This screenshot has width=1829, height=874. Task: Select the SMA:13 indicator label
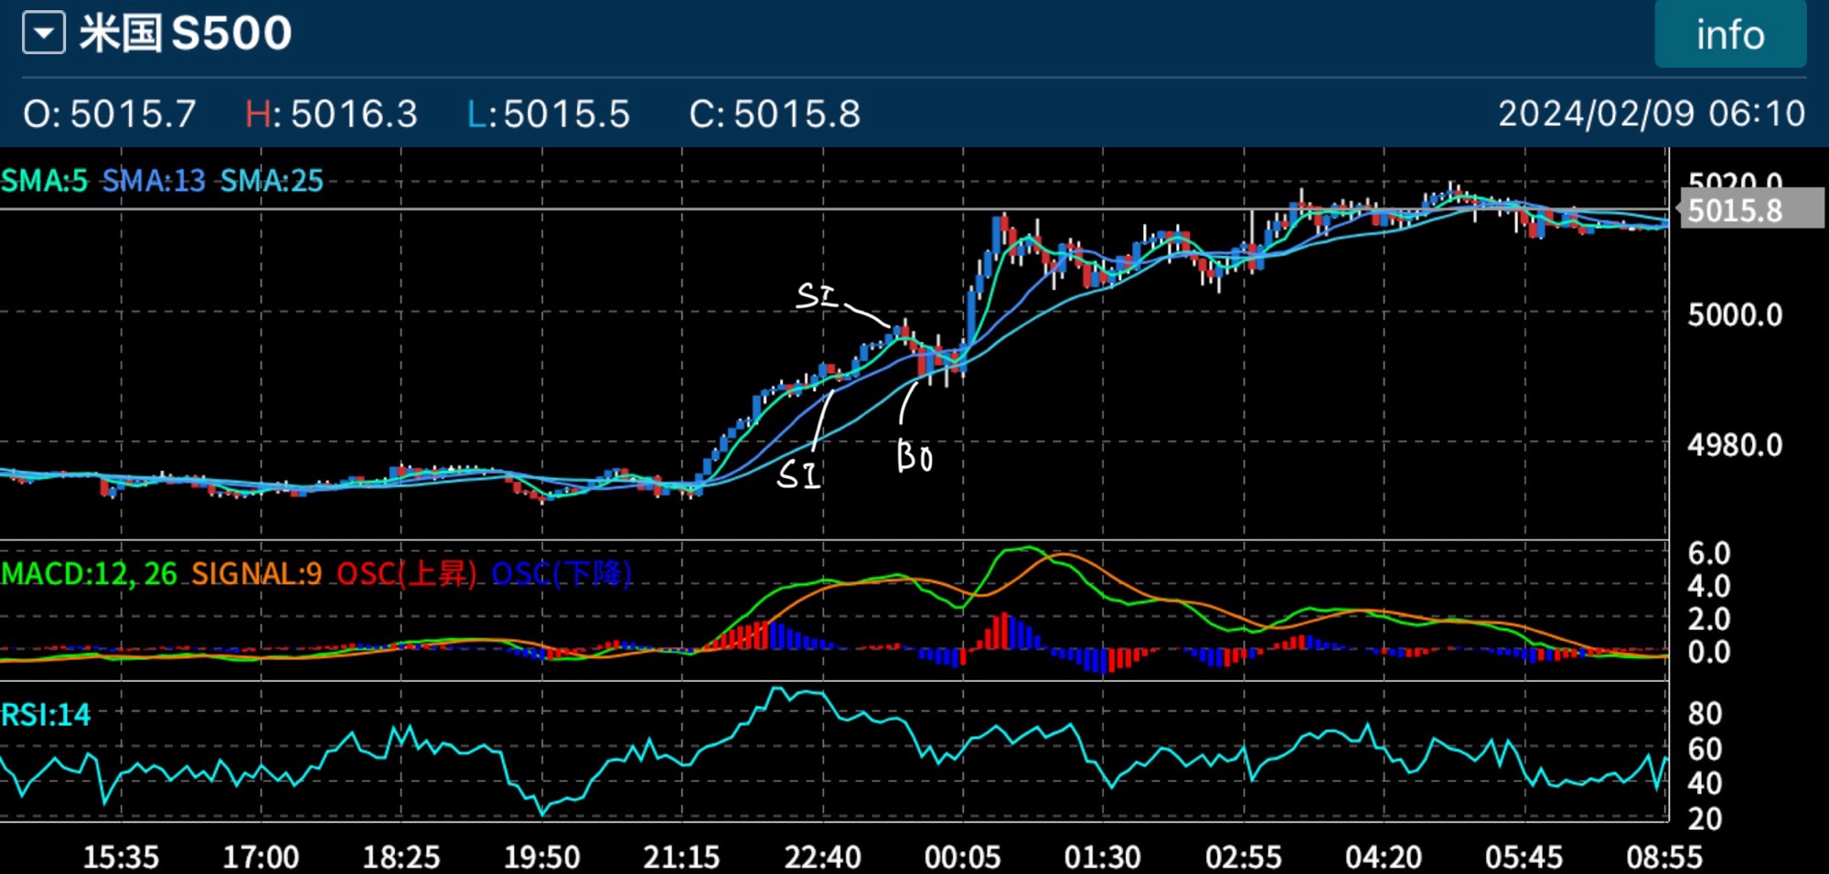[x=154, y=181]
